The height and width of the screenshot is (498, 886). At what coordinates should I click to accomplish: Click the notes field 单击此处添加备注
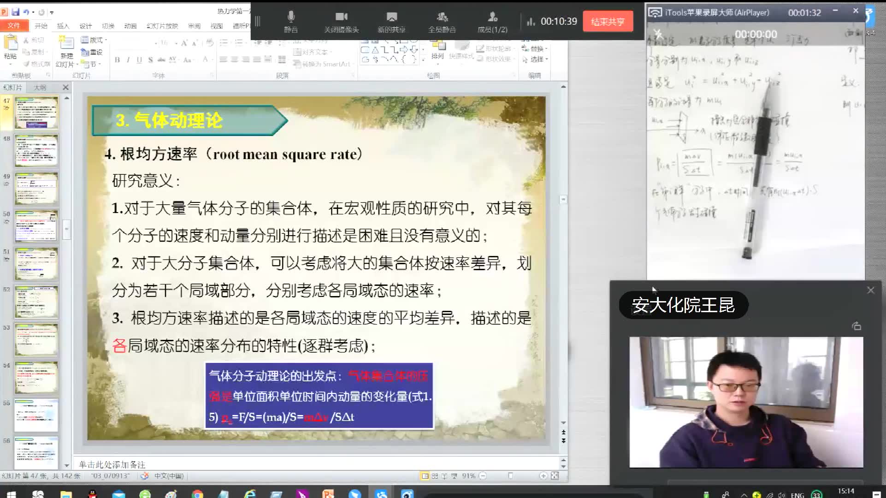[x=318, y=464]
